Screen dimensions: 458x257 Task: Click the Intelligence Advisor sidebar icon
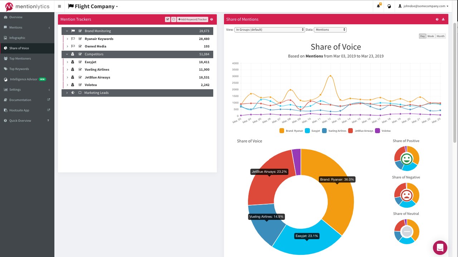click(6, 79)
